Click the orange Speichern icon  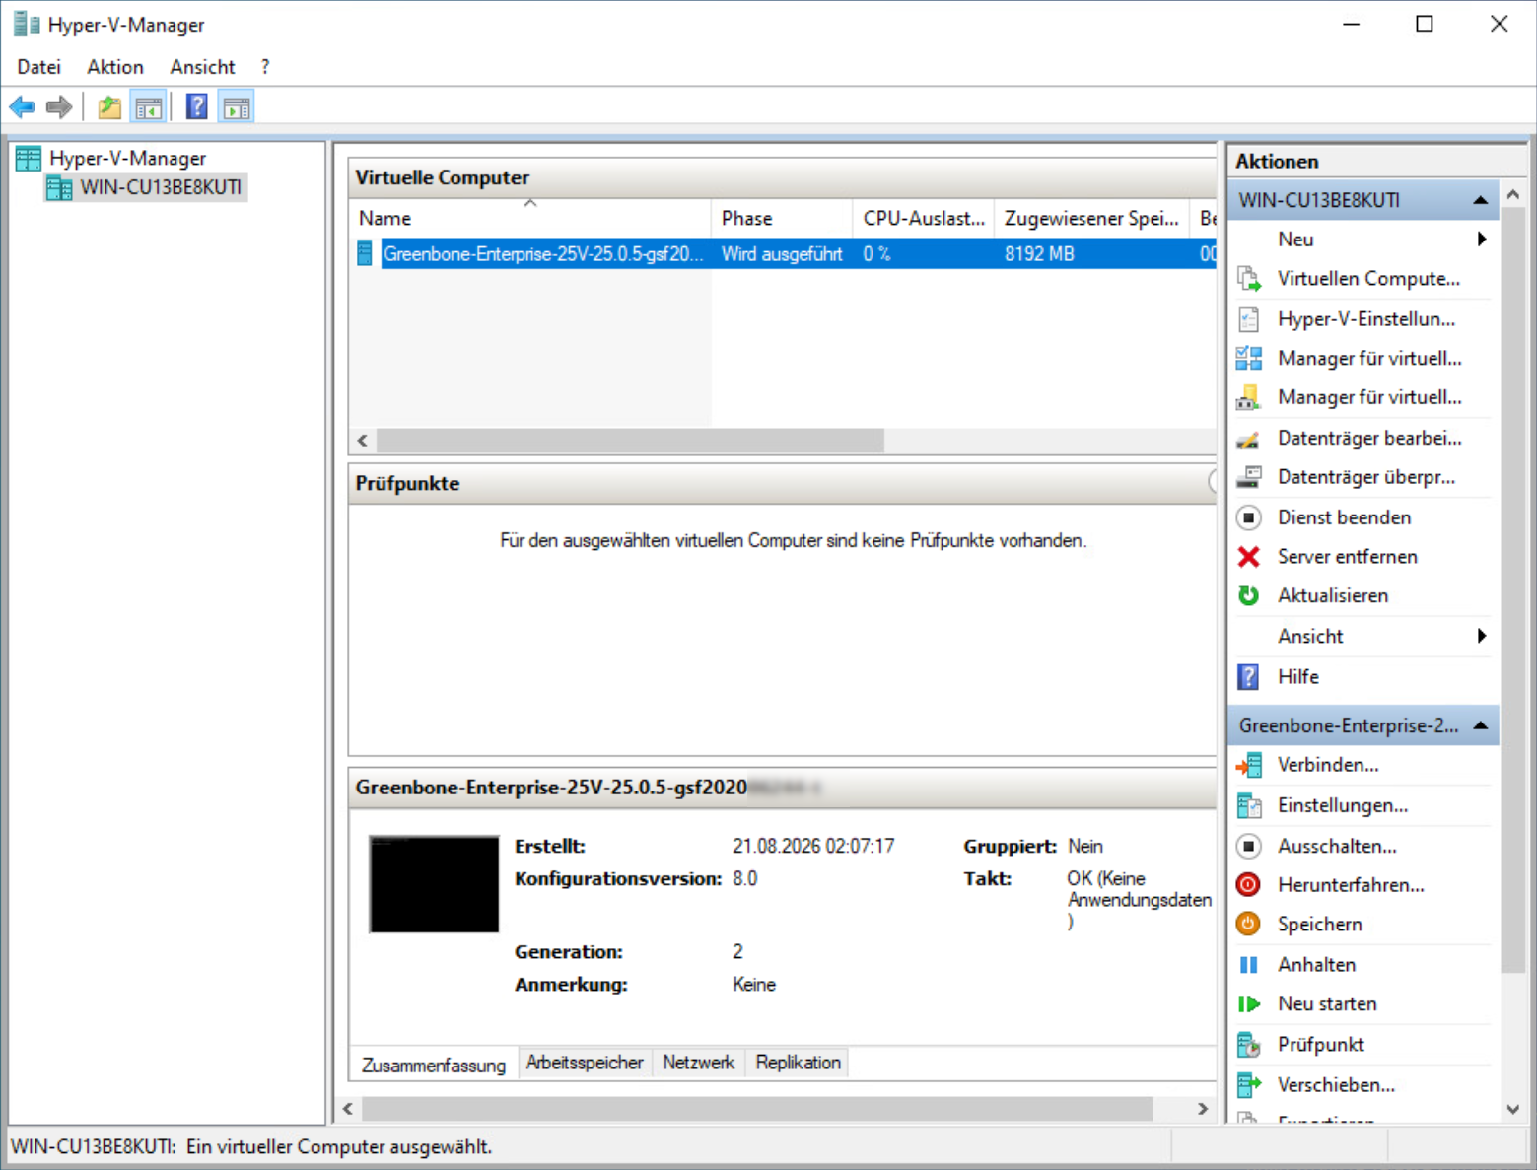click(x=1248, y=924)
